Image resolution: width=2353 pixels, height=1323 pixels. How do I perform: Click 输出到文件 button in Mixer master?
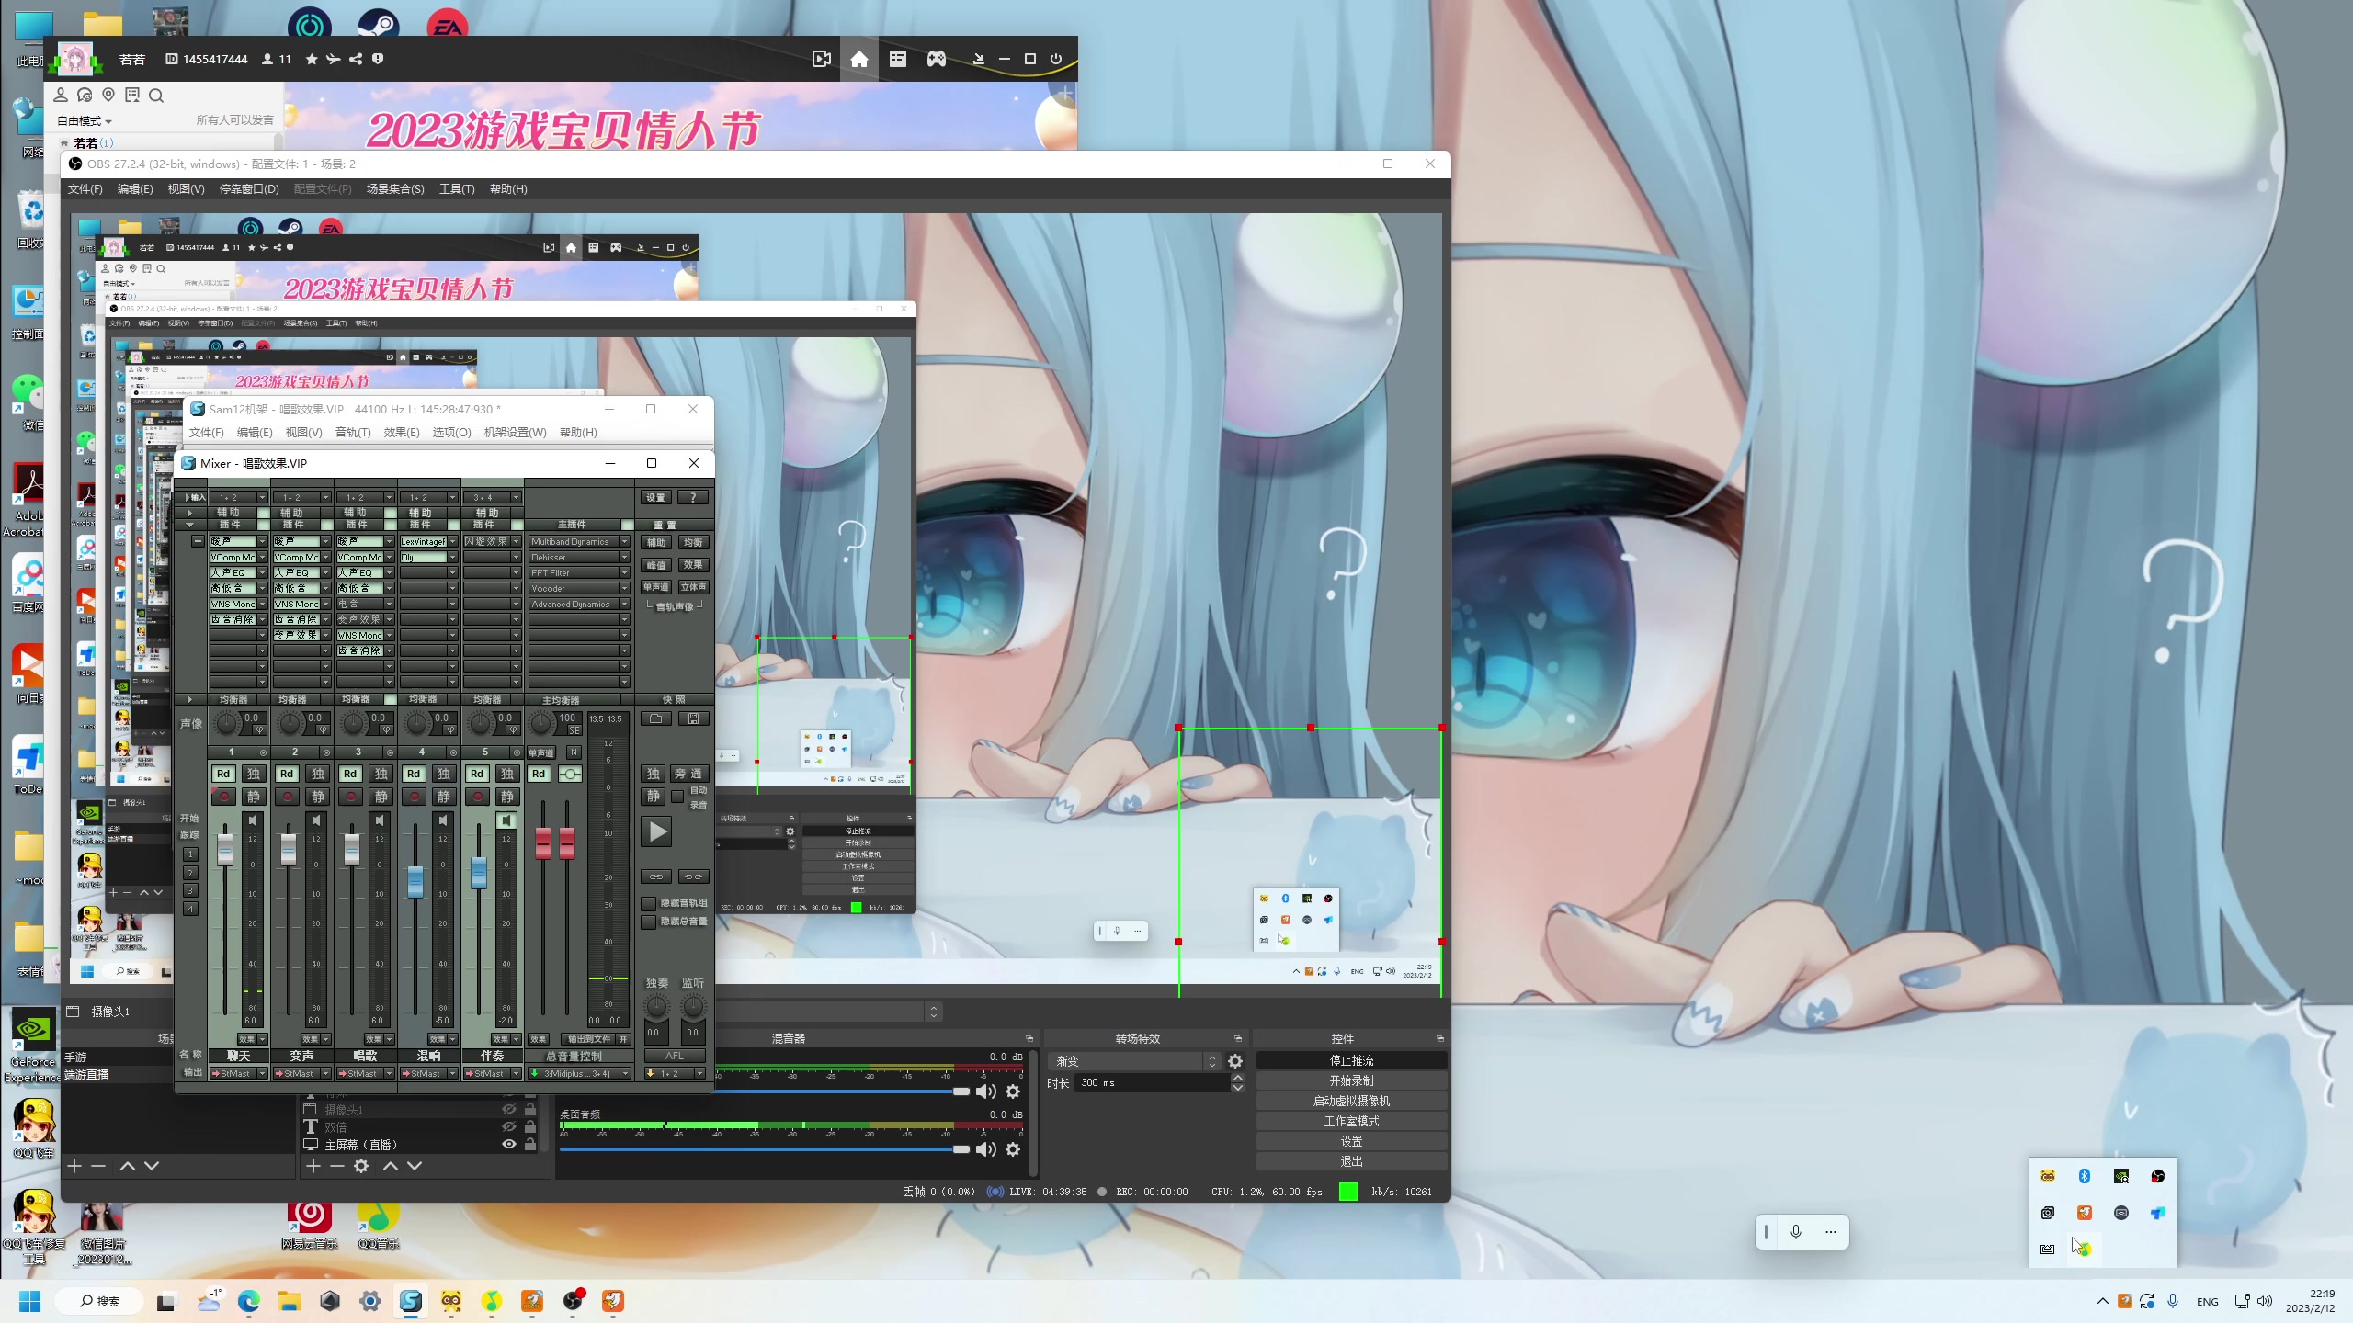[589, 1039]
